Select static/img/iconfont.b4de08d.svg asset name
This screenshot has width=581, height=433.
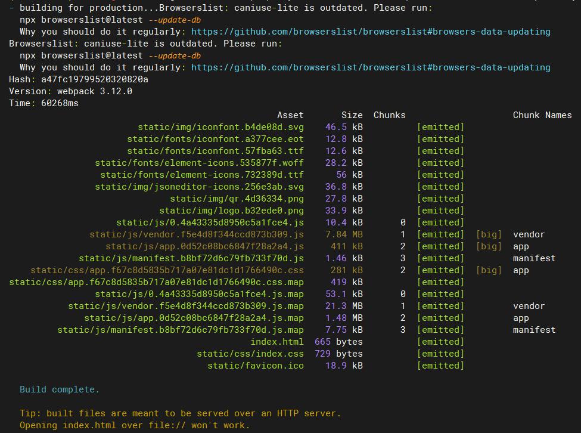click(x=221, y=127)
